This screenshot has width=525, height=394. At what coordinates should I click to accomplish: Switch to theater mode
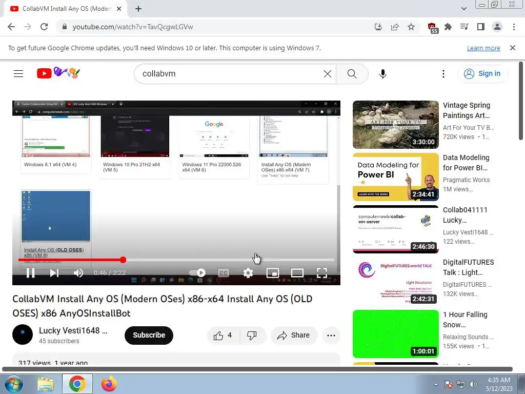click(x=297, y=273)
